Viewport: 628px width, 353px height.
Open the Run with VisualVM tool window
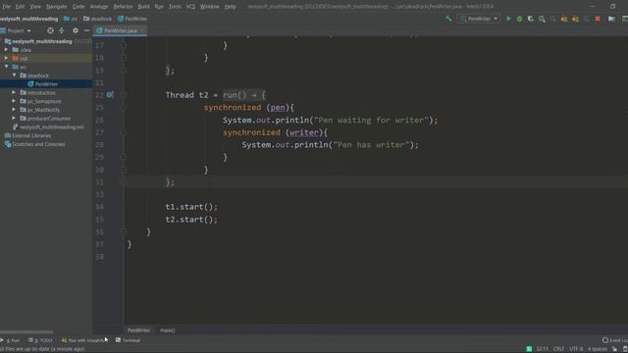(84, 340)
